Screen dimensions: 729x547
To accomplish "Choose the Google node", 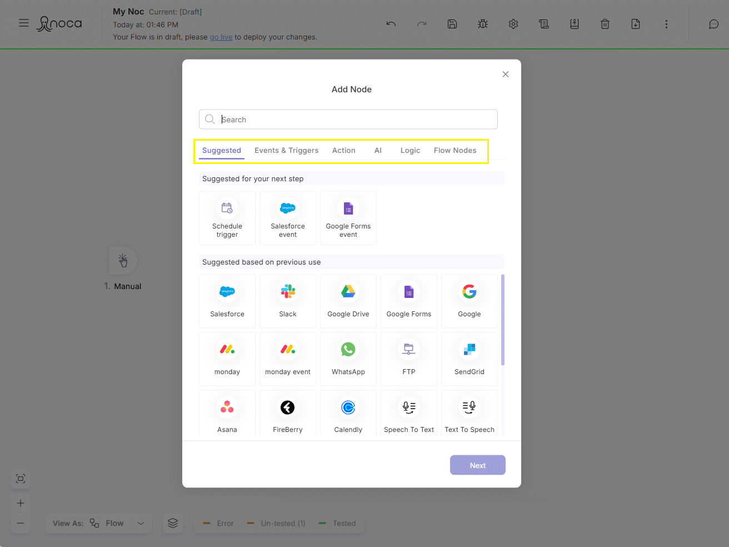I will click(x=470, y=301).
